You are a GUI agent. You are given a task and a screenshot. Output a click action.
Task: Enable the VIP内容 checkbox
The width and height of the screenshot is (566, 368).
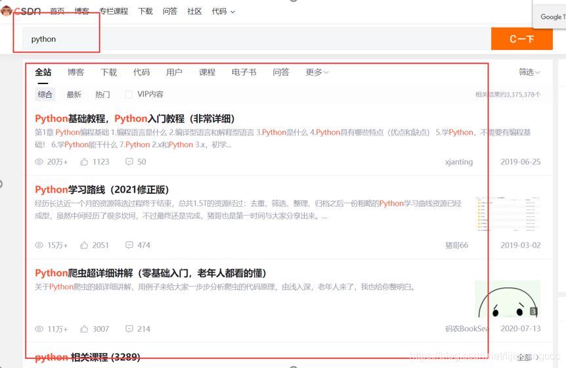[129, 95]
